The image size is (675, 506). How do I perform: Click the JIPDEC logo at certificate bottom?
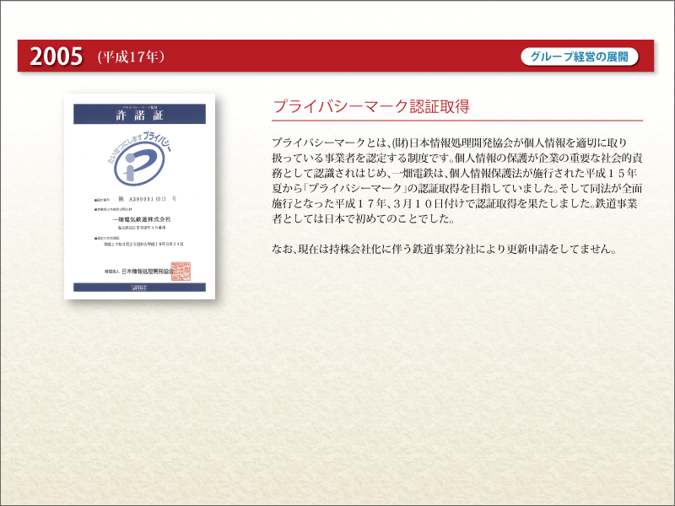coord(139,288)
